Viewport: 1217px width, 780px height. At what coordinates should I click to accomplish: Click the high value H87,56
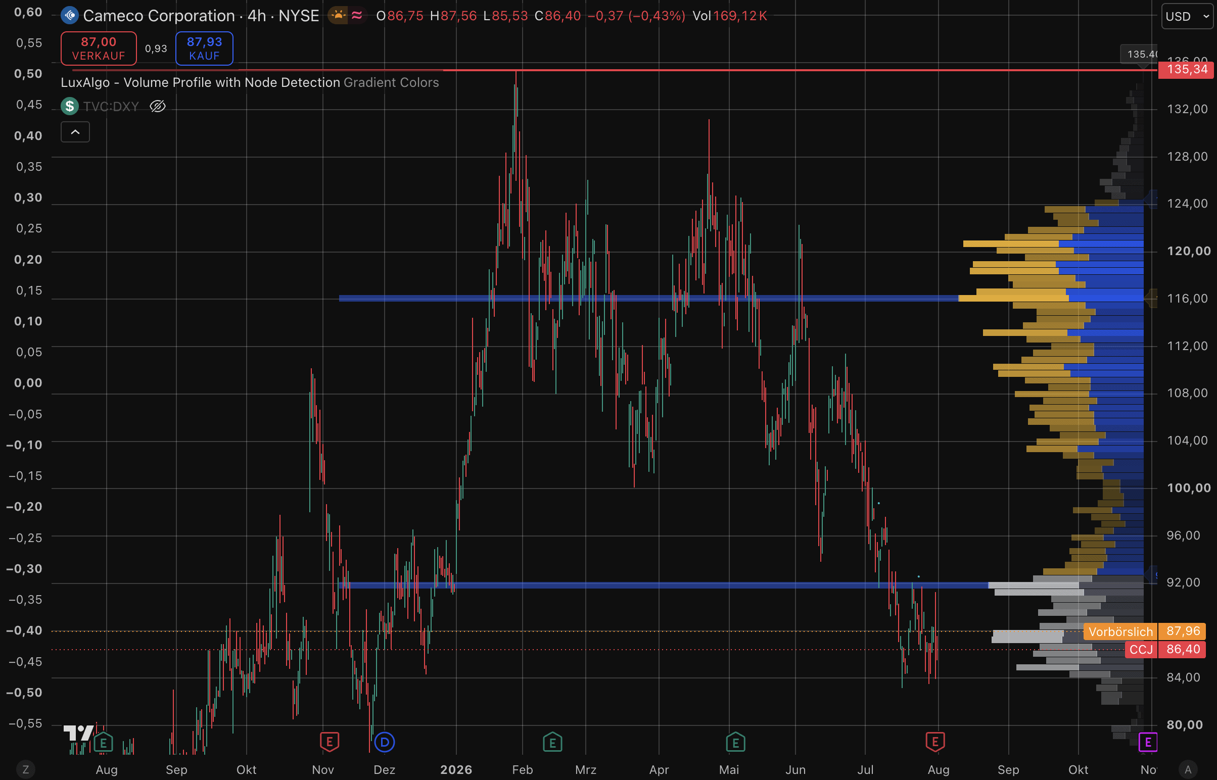(x=453, y=16)
